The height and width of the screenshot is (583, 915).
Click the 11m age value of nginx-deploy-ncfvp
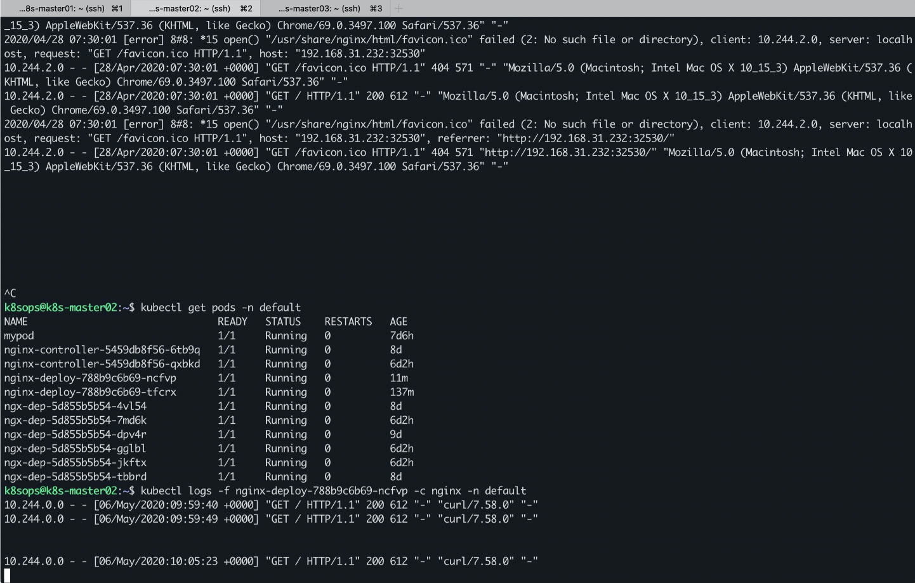(398, 378)
